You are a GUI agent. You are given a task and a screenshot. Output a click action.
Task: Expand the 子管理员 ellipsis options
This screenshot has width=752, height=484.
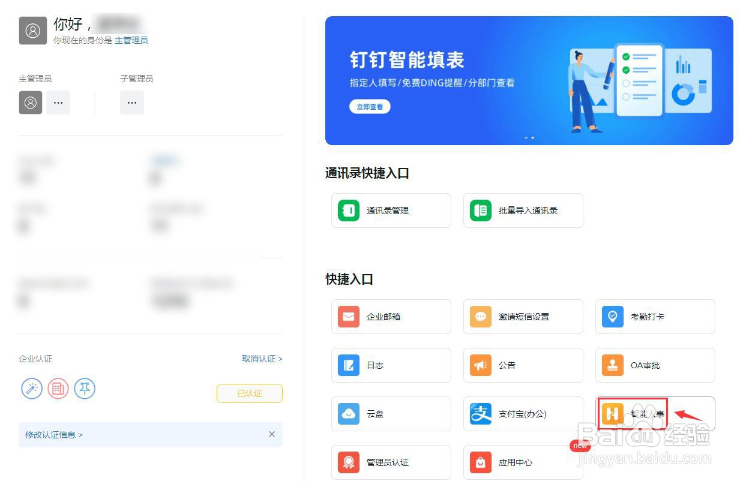132,103
